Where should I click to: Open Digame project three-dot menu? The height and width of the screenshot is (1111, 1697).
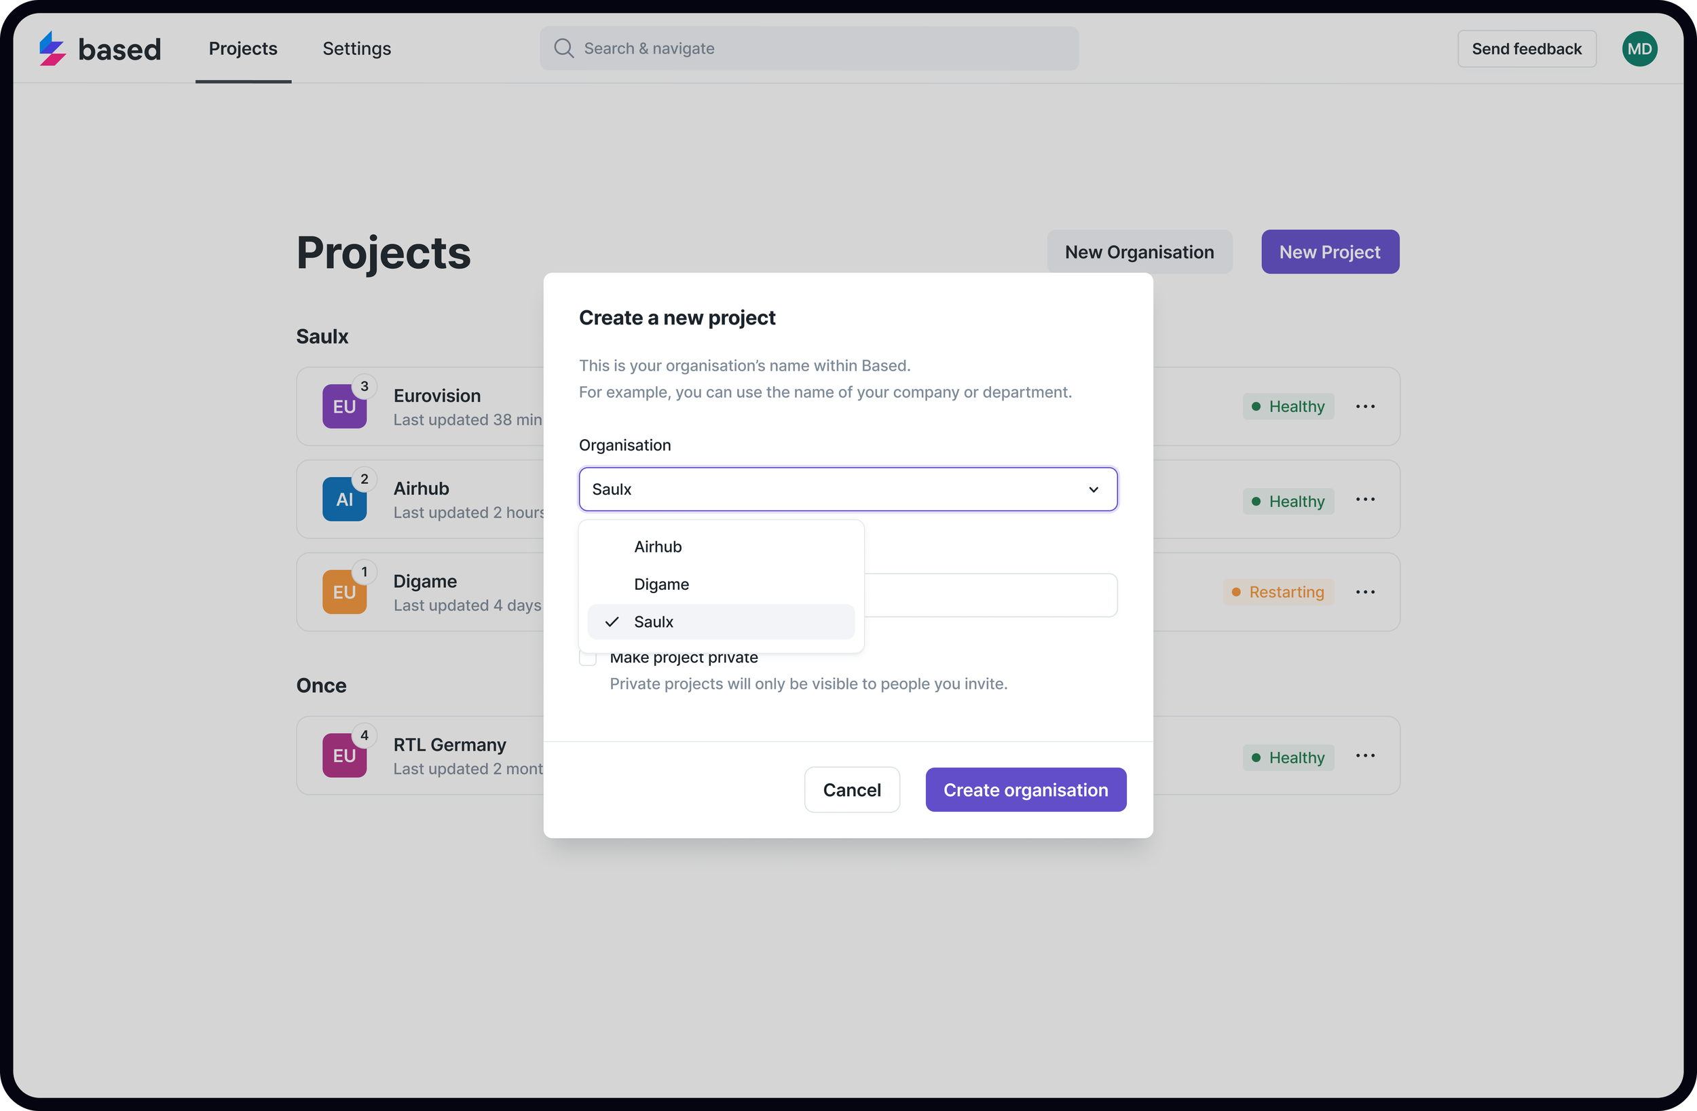[1365, 592]
